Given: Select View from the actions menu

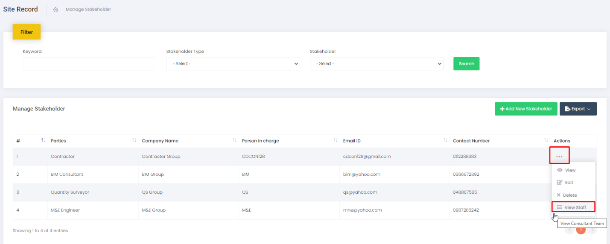Looking at the screenshot, I should pyautogui.click(x=570, y=170).
